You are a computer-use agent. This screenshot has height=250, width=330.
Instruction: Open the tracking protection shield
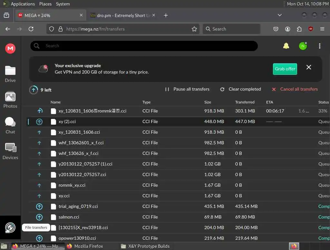pos(52,29)
